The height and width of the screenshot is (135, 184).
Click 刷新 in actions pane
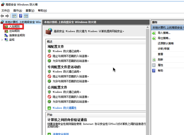[x=160, y=60]
